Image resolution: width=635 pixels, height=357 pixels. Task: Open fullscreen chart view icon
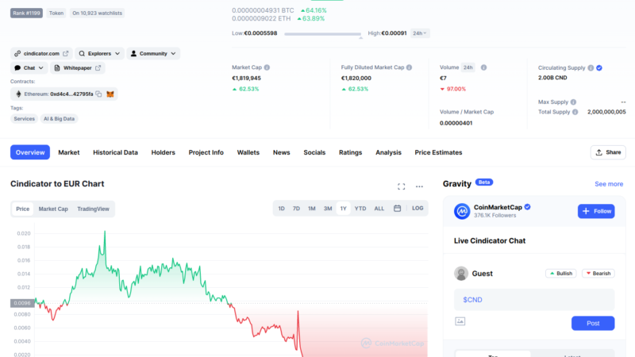point(401,186)
